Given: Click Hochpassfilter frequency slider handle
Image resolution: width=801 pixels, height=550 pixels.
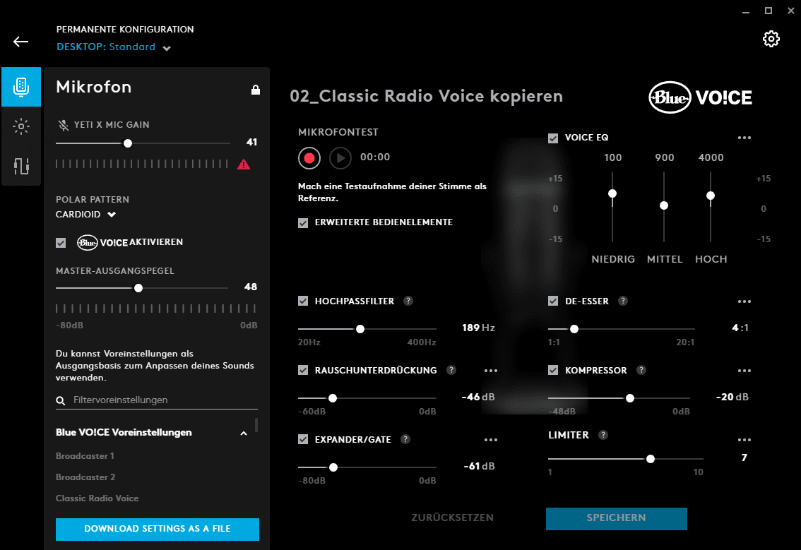Looking at the screenshot, I should [x=360, y=329].
